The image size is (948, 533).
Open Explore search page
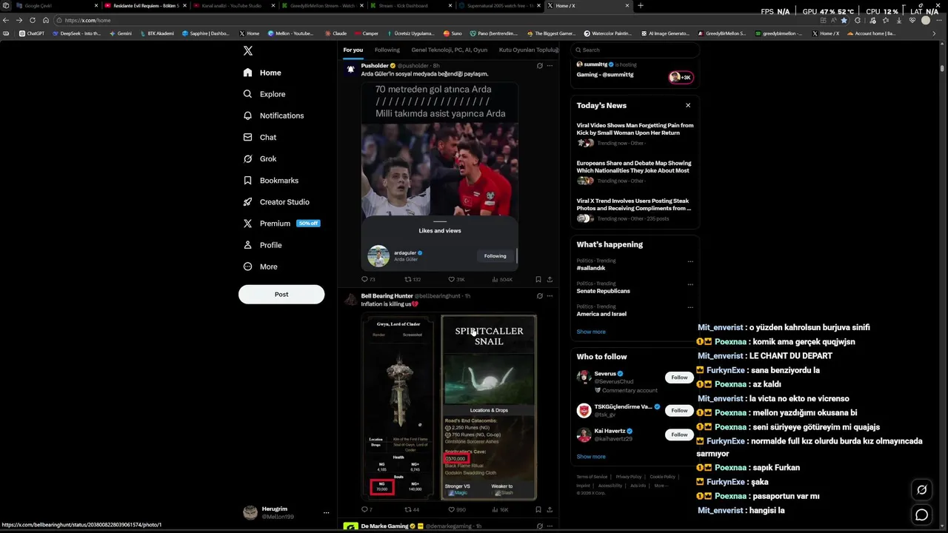click(264, 94)
